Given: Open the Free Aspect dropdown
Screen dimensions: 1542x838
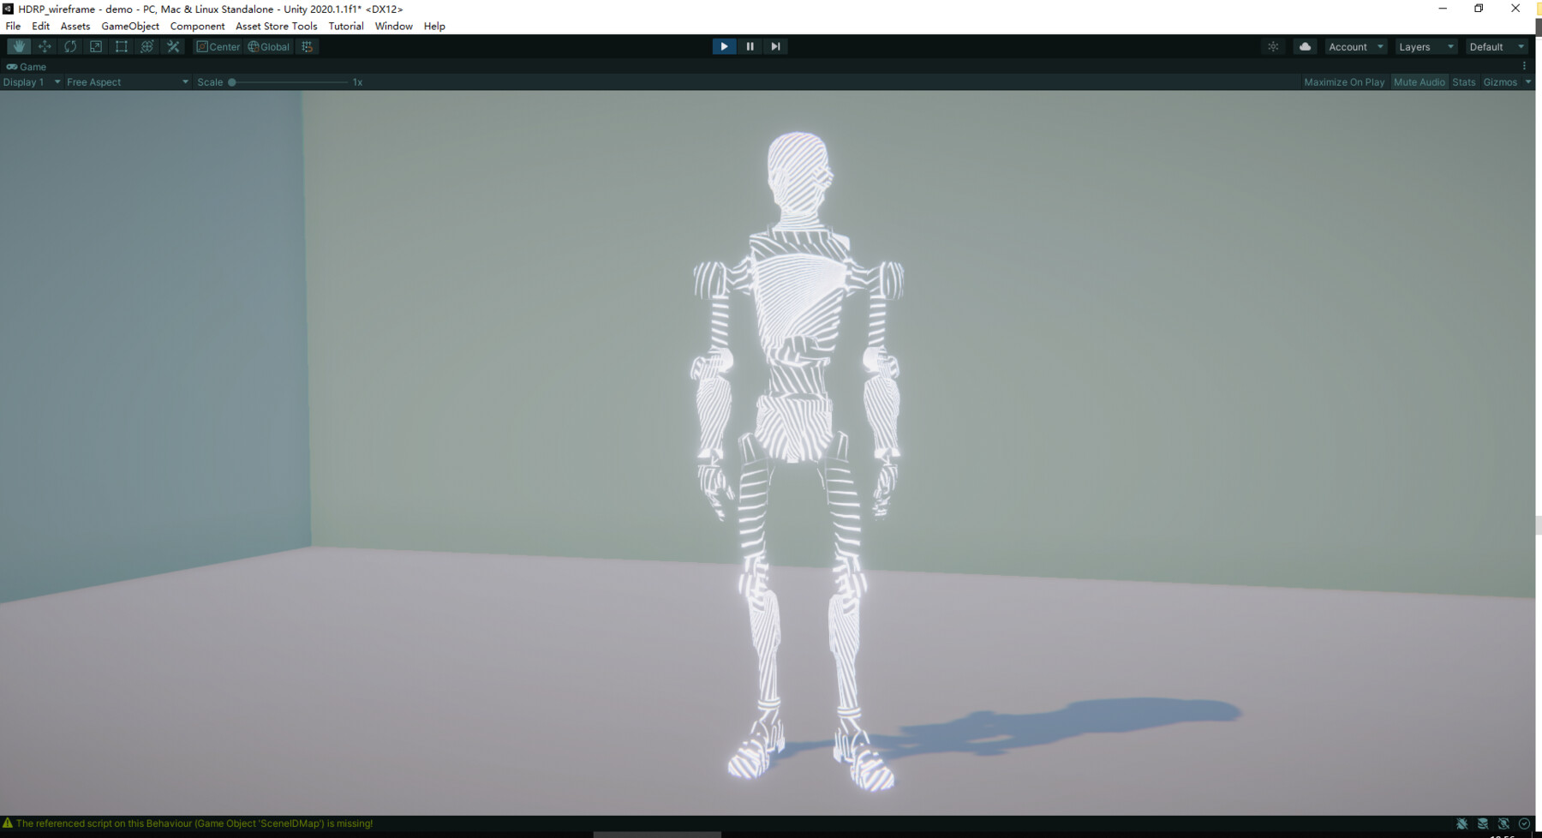Looking at the screenshot, I should click(124, 81).
